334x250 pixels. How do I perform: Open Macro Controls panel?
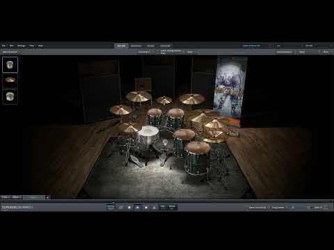point(257,208)
